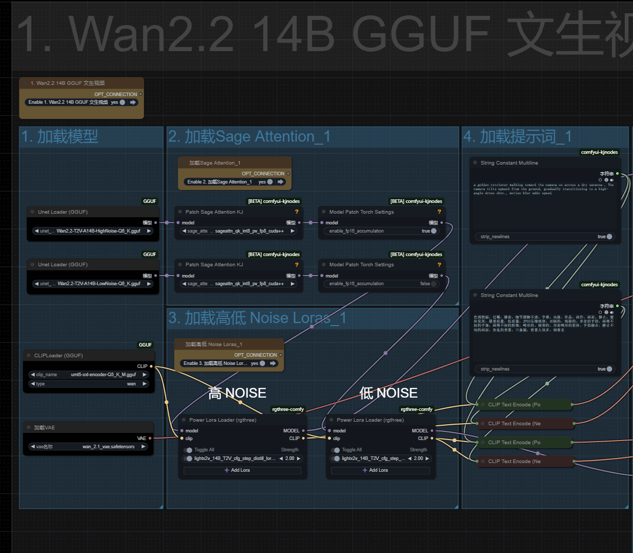Increase strength 2.00 on the right Lora loader

427,458
